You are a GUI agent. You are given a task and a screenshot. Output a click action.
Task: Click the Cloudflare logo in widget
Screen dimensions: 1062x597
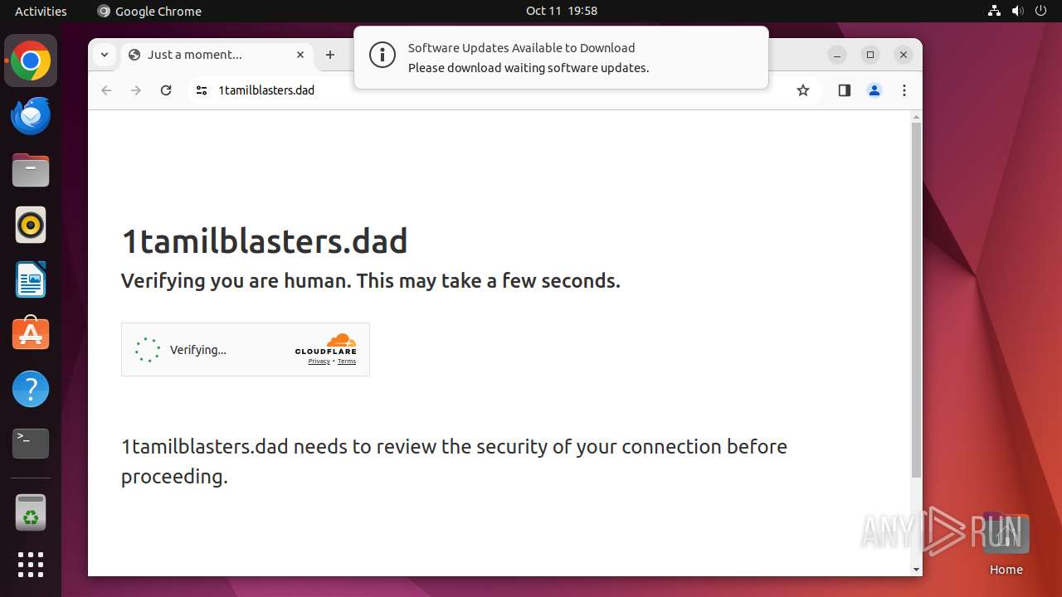click(326, 344)
